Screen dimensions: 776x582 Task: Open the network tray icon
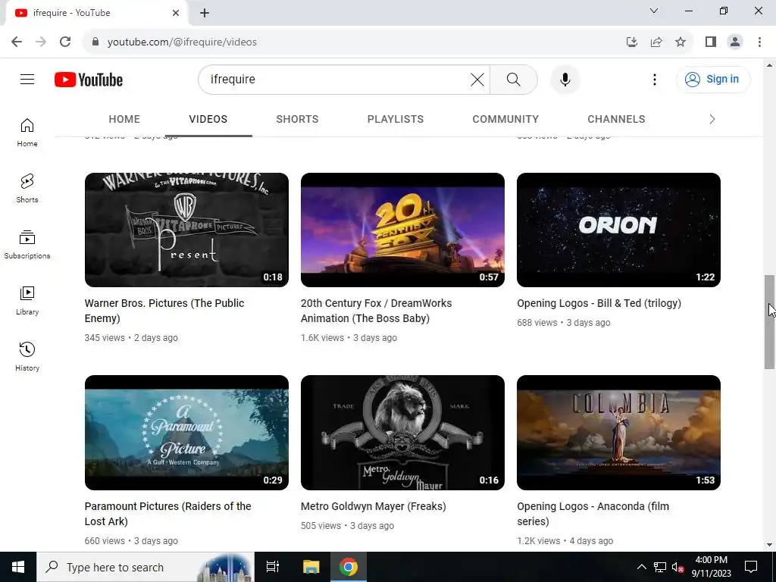[x=660, y=567]
